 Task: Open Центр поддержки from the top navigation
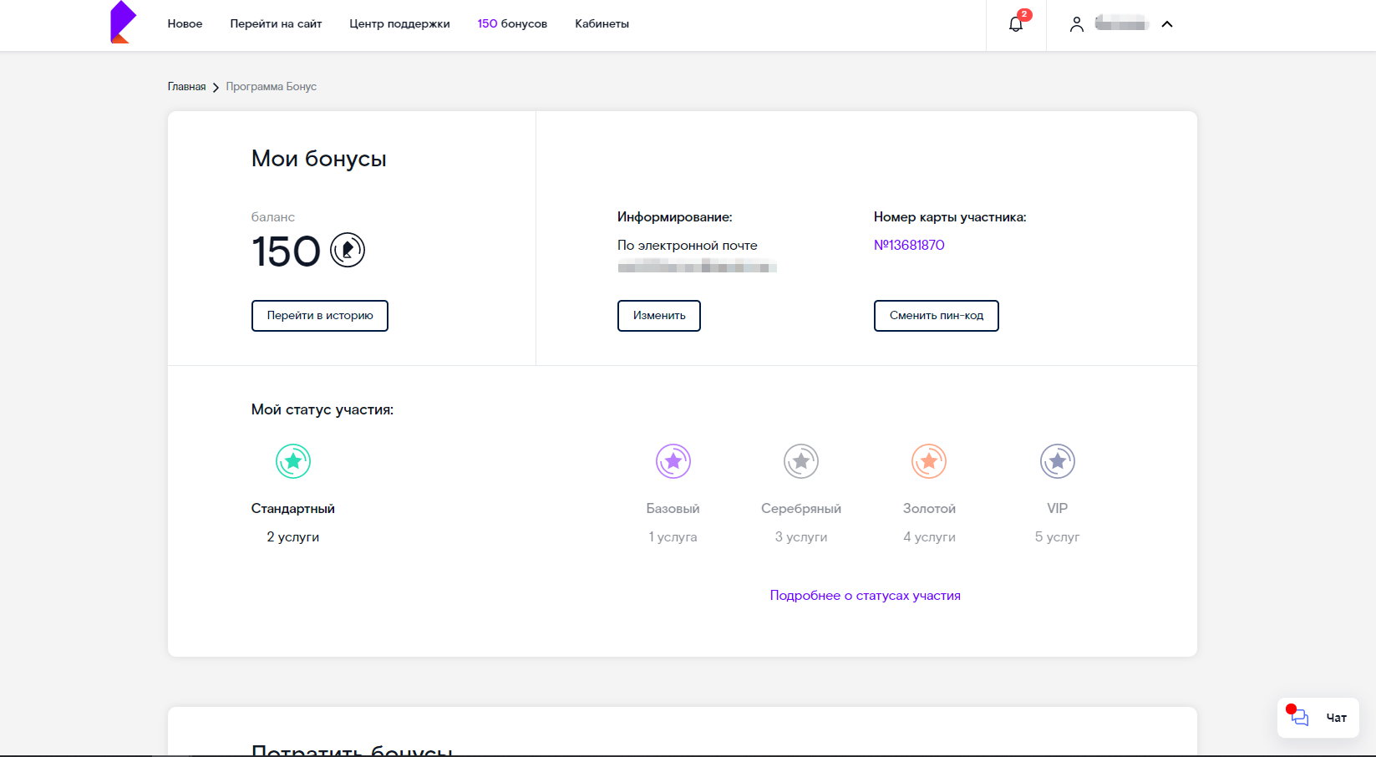(x=399, y=23)
